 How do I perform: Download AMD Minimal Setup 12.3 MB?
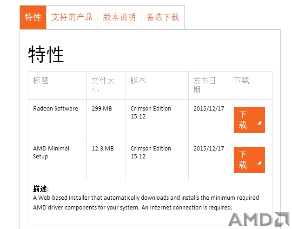pos(249,160)
